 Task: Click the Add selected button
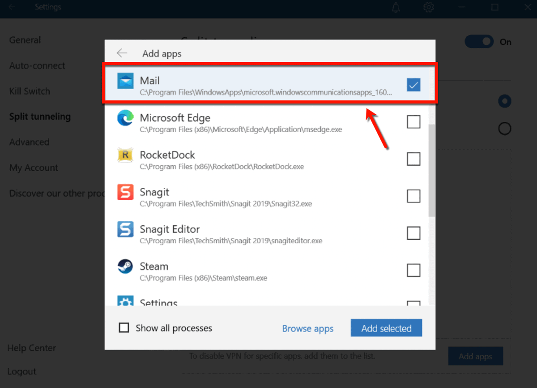pos(386,328)
